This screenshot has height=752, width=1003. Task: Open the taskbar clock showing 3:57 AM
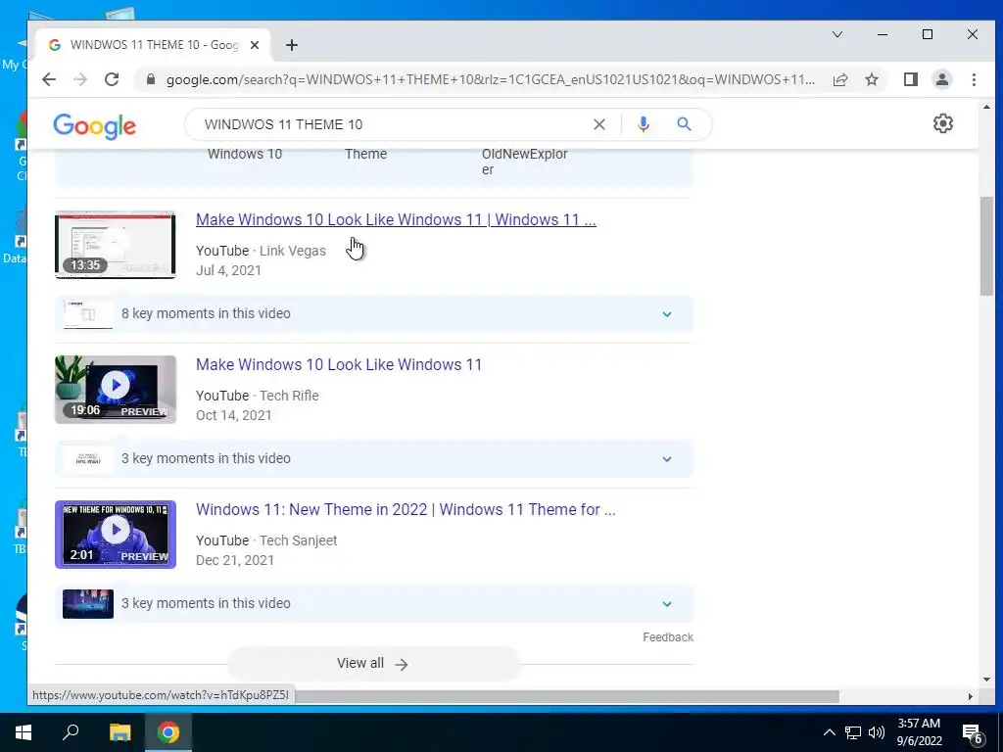click(x=919, y=732)
